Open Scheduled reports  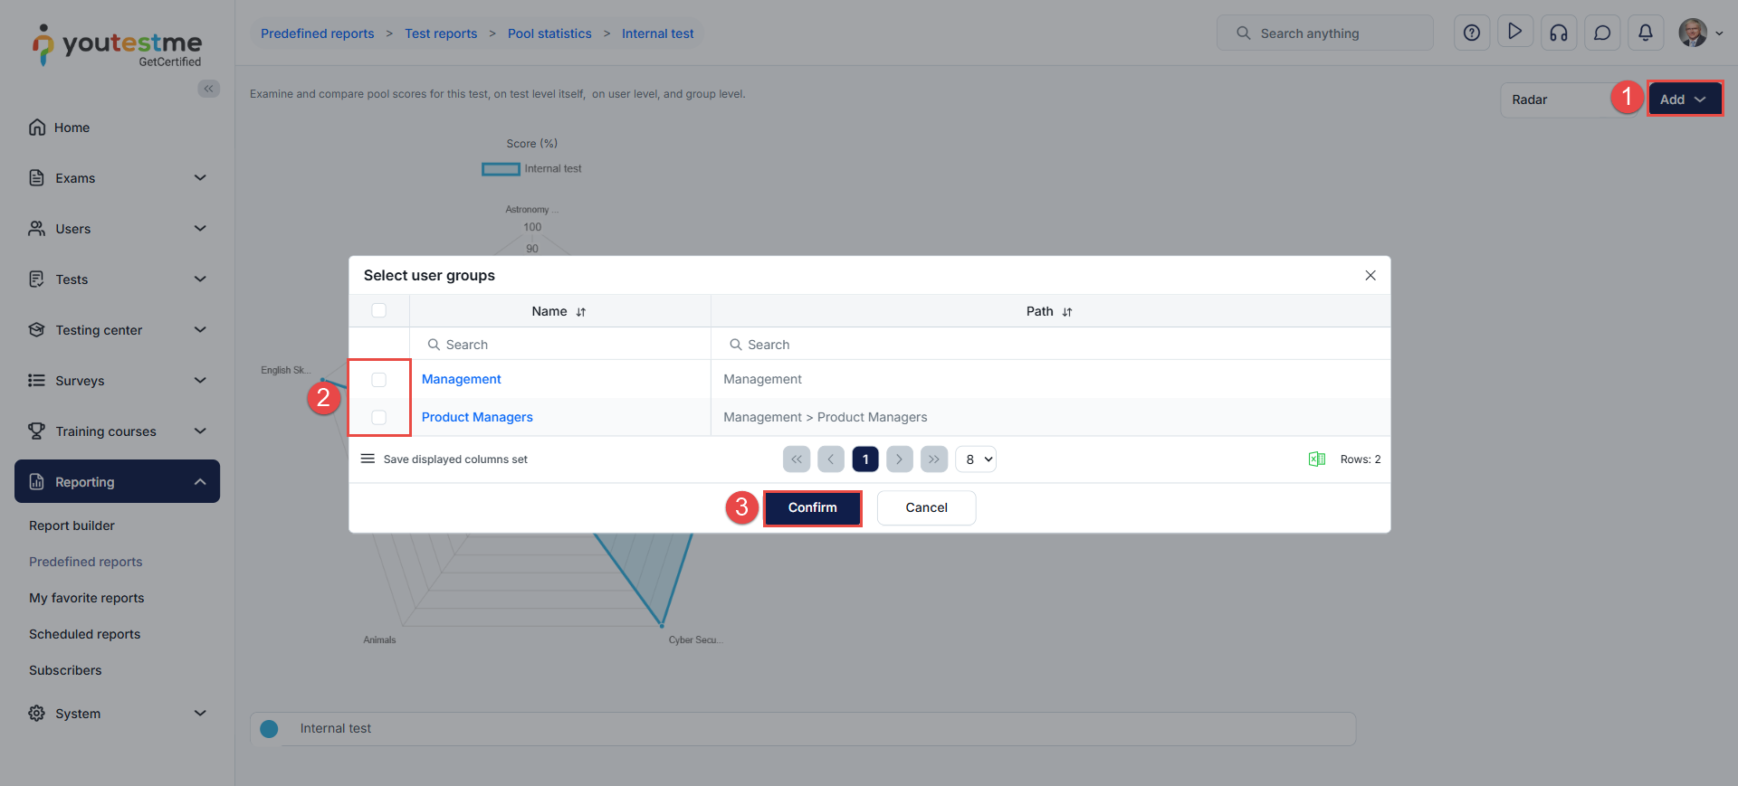coord(85,634)
